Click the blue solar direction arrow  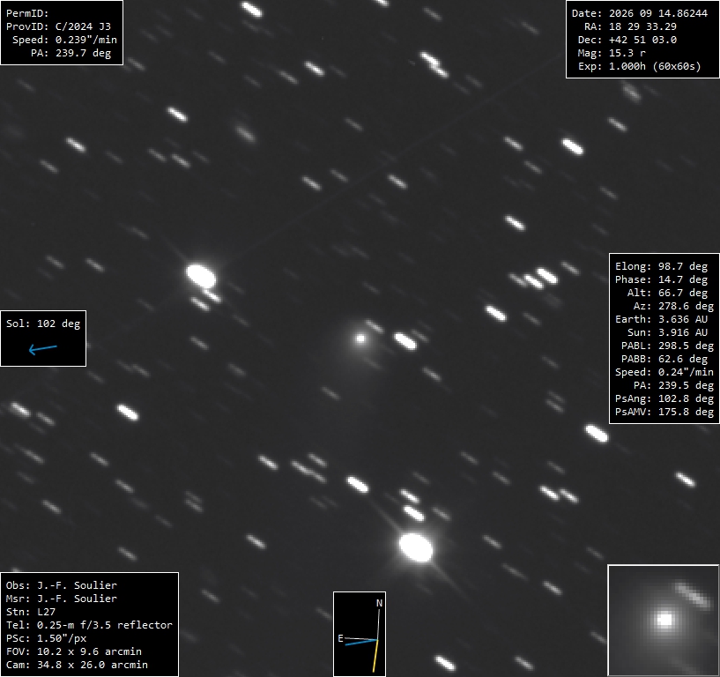(42, 349)
